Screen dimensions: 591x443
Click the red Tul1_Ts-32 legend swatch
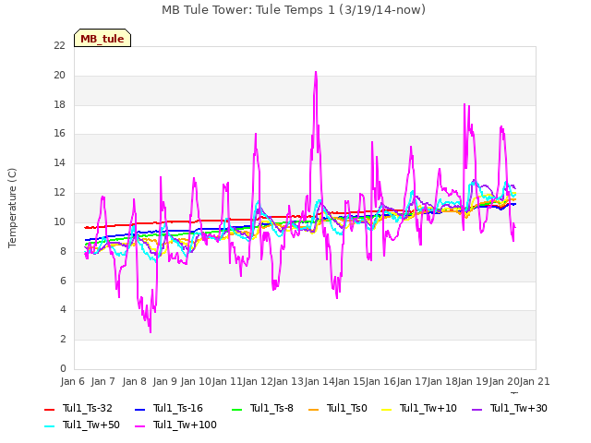49,409
